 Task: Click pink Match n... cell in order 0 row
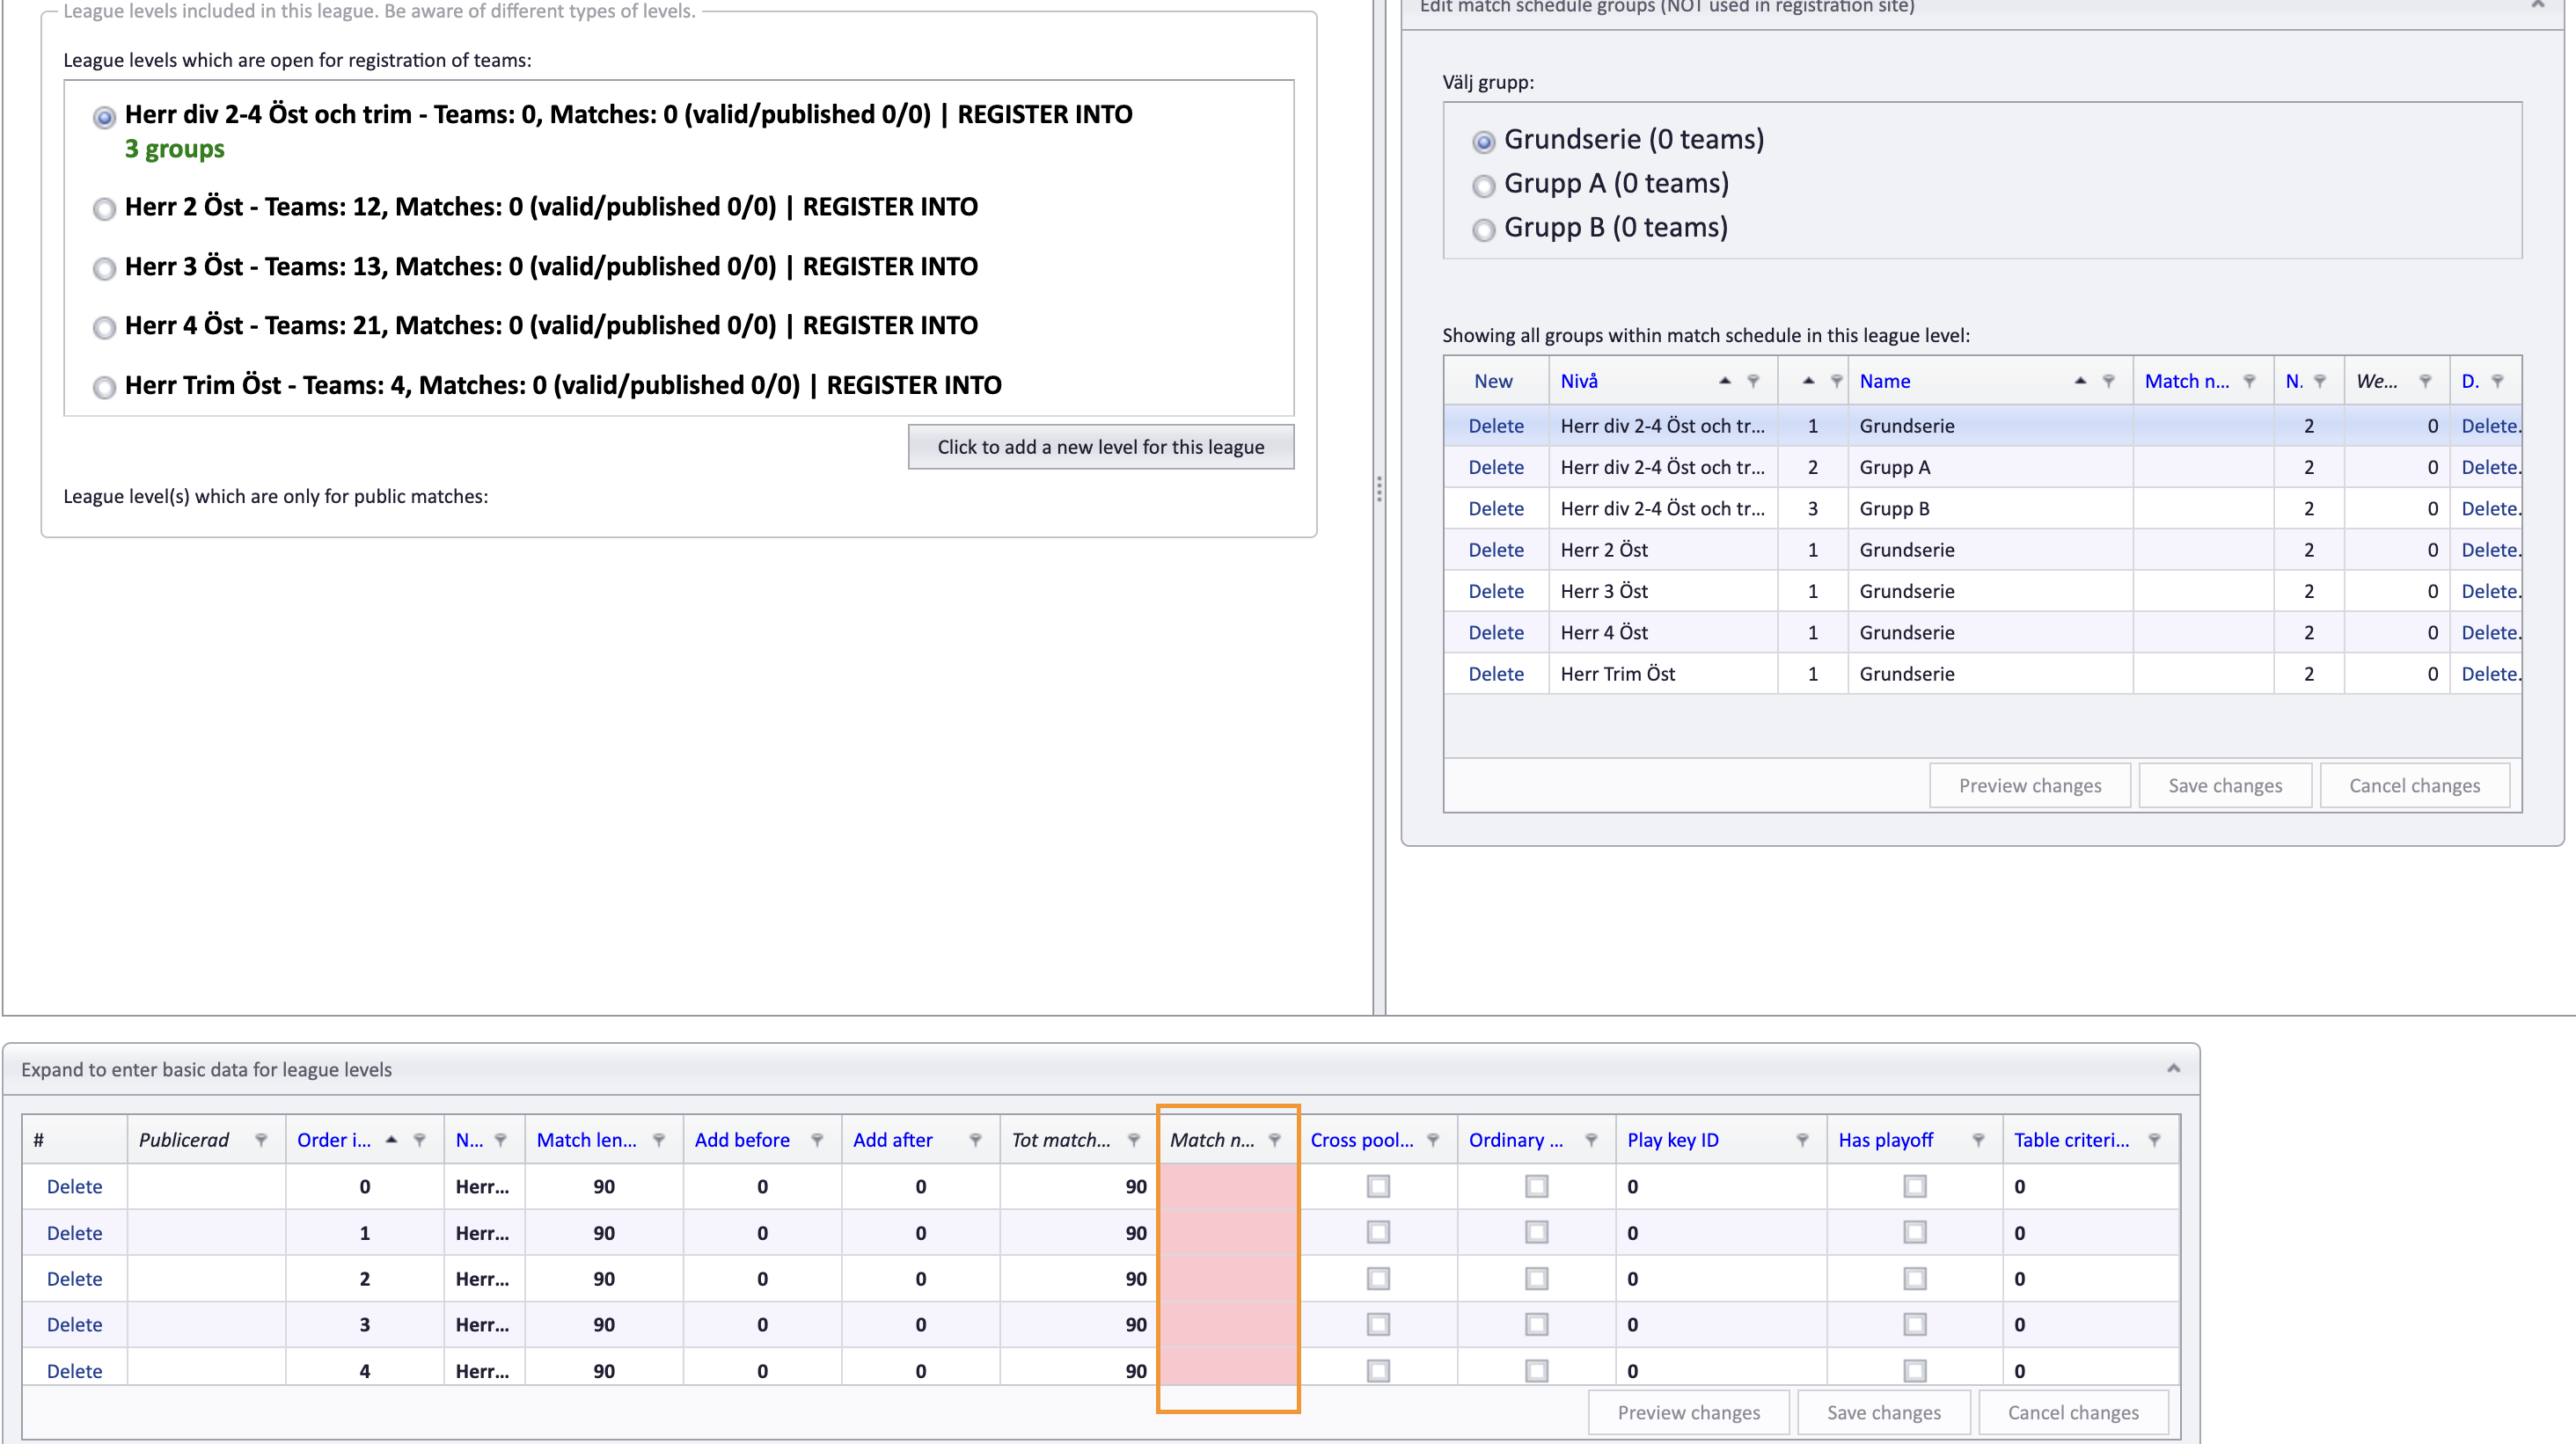click(1227, 1186)
